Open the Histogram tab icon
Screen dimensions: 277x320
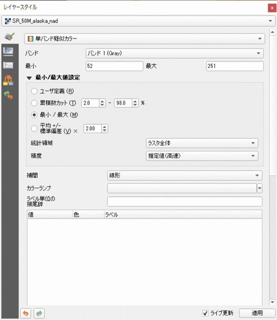click(x=8, y=65)
